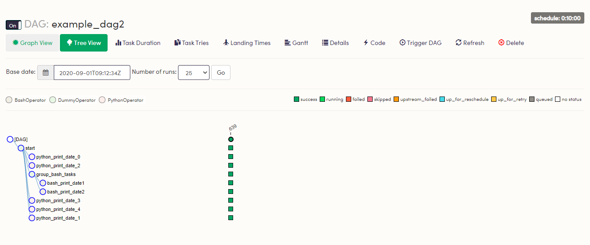Image resolution: width=590 pixels, height=245 pixels.
Task: Open bash_print_date1 instance status square
Action: [231, 183]
